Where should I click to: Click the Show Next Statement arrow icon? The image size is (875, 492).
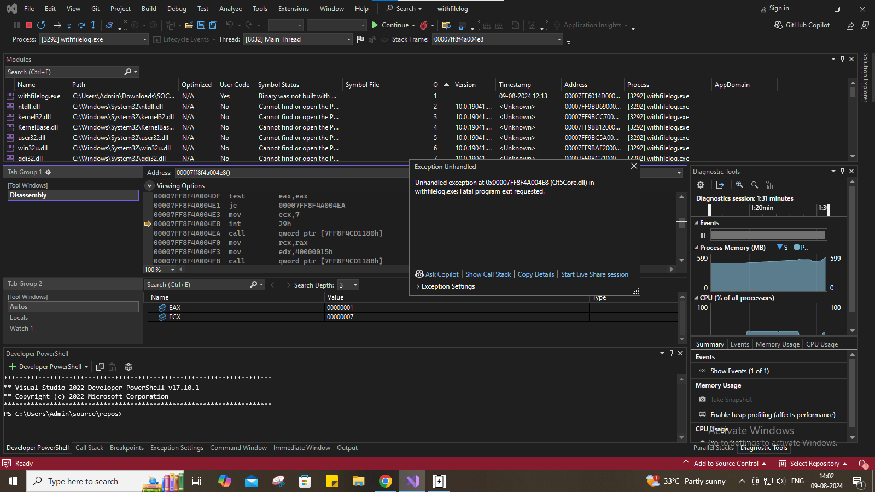pyautogui.click(x=57, y=25)
